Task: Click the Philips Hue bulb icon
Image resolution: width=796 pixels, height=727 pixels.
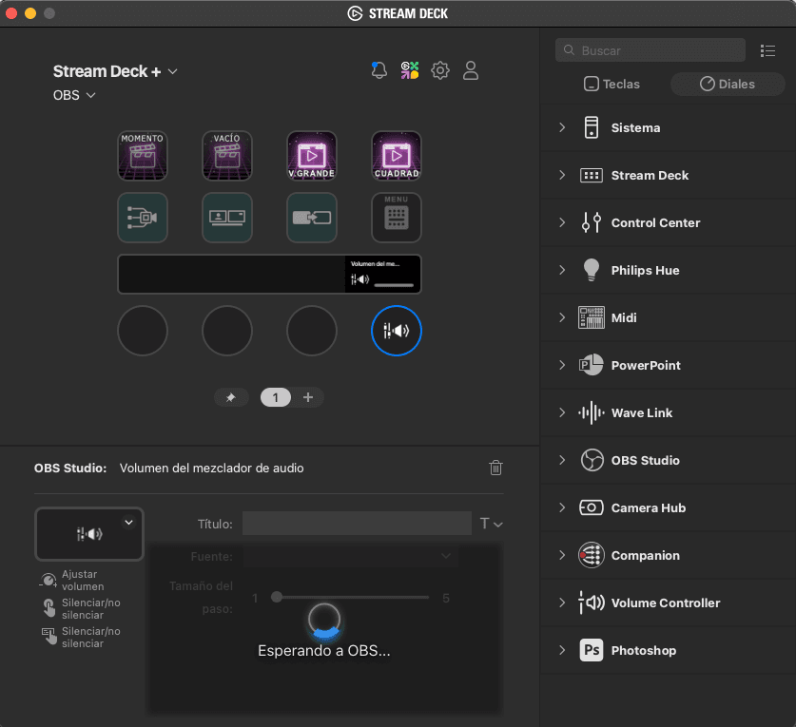Action: click(592, 270)
